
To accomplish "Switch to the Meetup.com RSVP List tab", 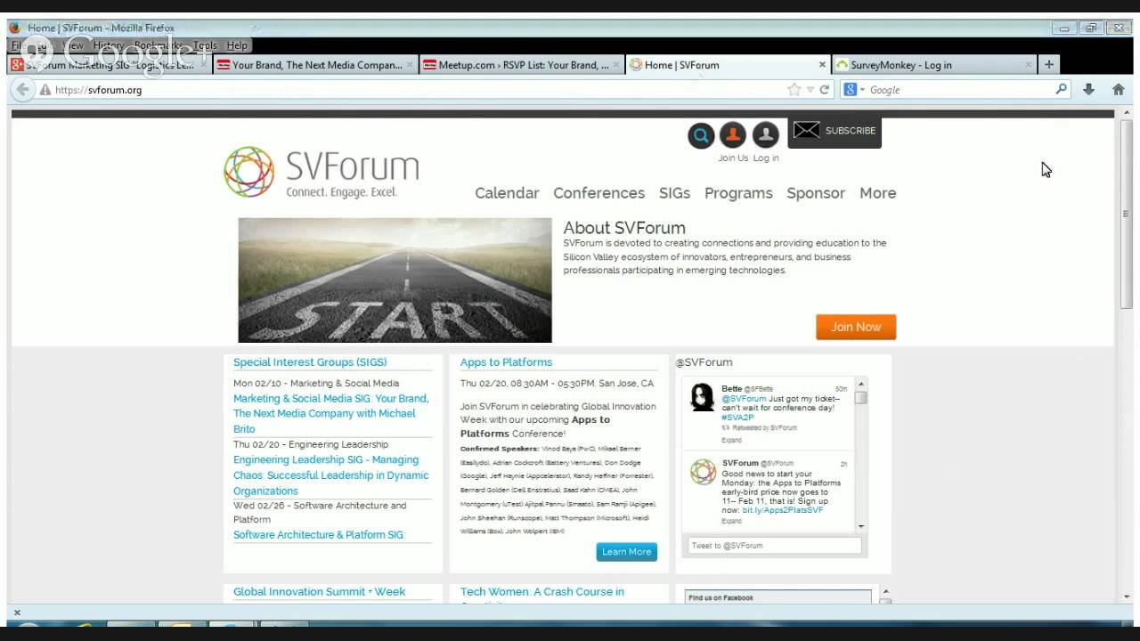I will (x=521, y=64).
